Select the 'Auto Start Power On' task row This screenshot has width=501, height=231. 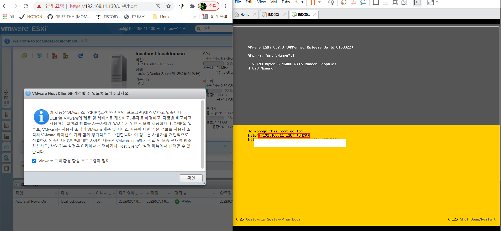[123, 201]
